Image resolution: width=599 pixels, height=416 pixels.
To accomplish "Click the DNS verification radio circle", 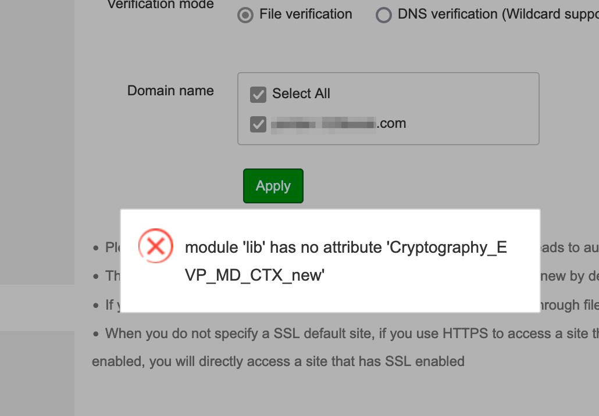I will pyautogui.click(x=383, y=15).
